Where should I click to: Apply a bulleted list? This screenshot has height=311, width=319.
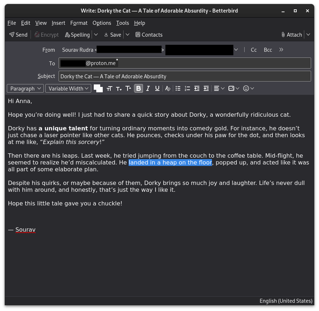[178, 88]
